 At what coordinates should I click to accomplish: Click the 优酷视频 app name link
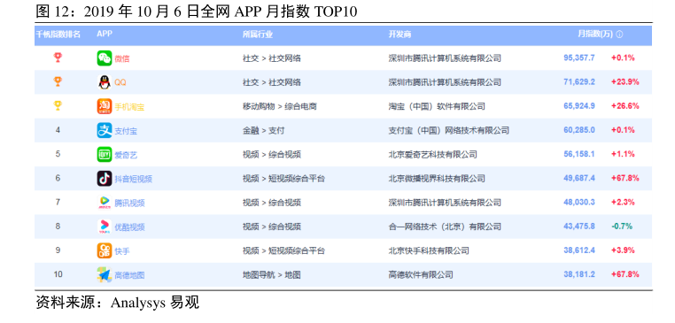pyautogui.click(x=129, y=227)
